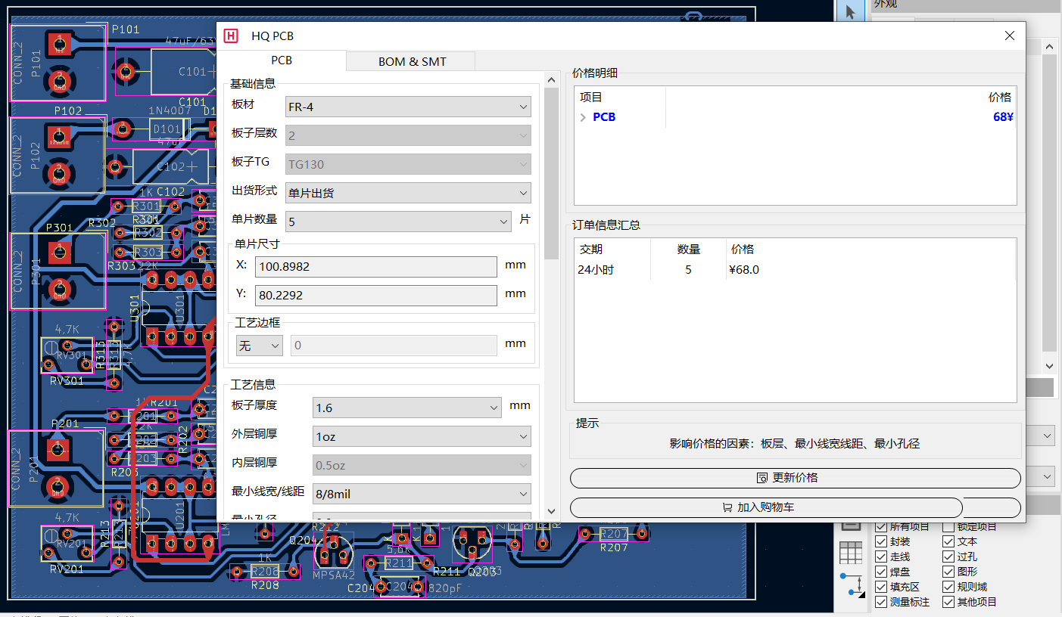Click the rectangle icon above the grid icon
Screen dimensions: 1062x617
pos(852,525)
